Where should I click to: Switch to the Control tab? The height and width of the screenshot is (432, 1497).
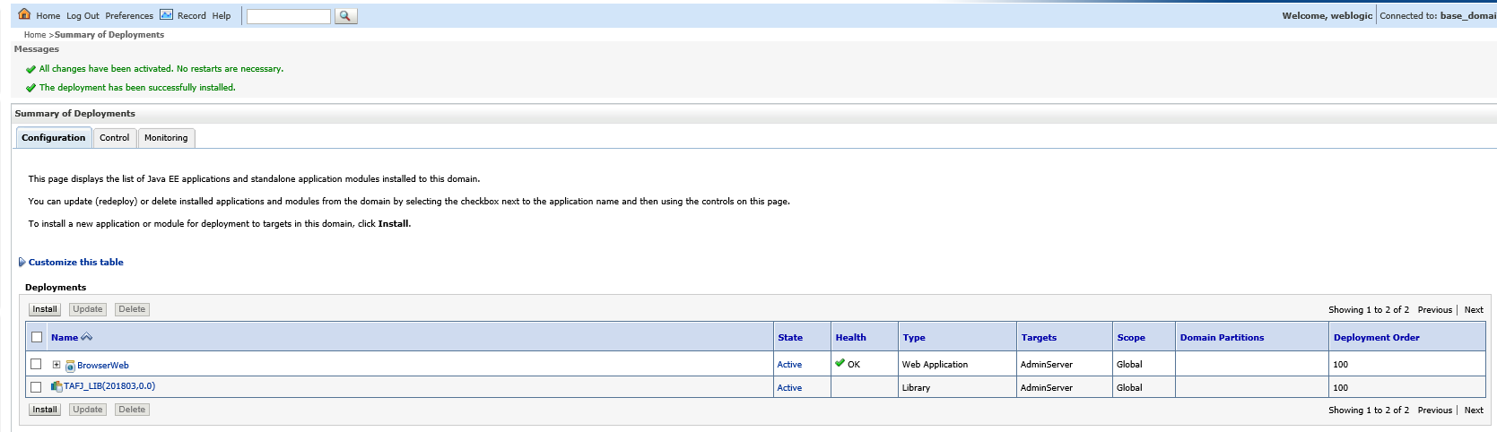point(114,138)
